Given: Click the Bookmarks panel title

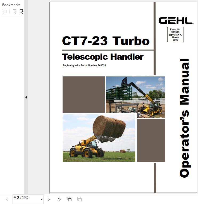Looking at the screenshot, I should click(11, 5).
